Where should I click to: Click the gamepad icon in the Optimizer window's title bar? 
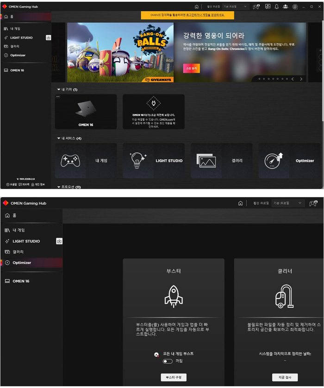point(313,203)
